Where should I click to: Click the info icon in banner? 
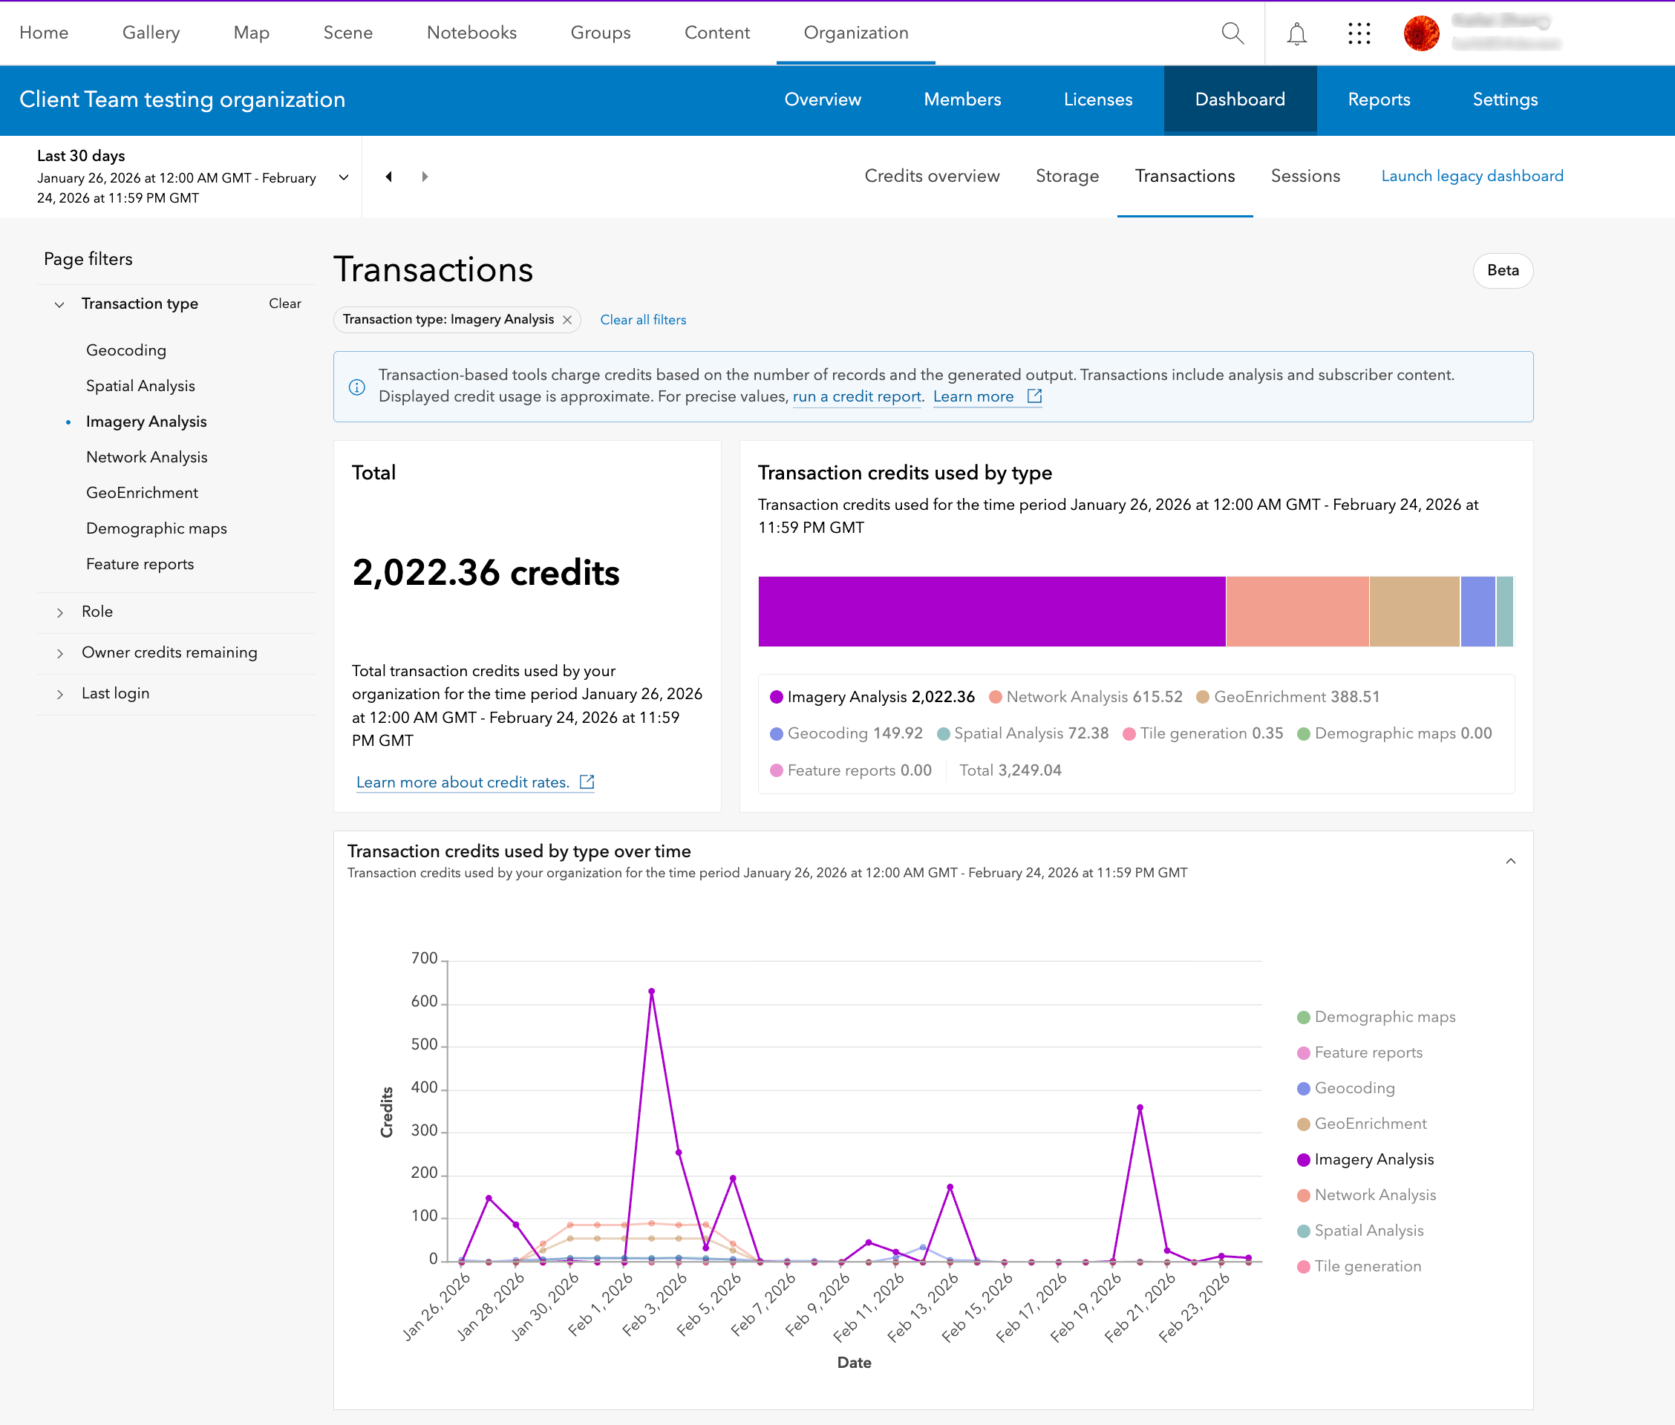tap(356, 387)
